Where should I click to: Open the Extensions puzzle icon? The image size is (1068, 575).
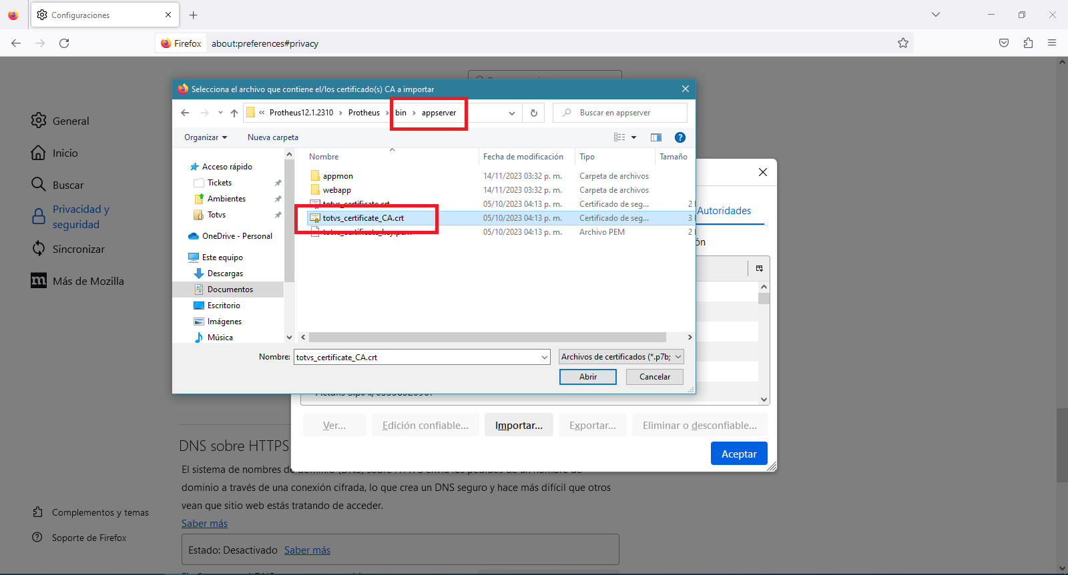(1028, 43)
